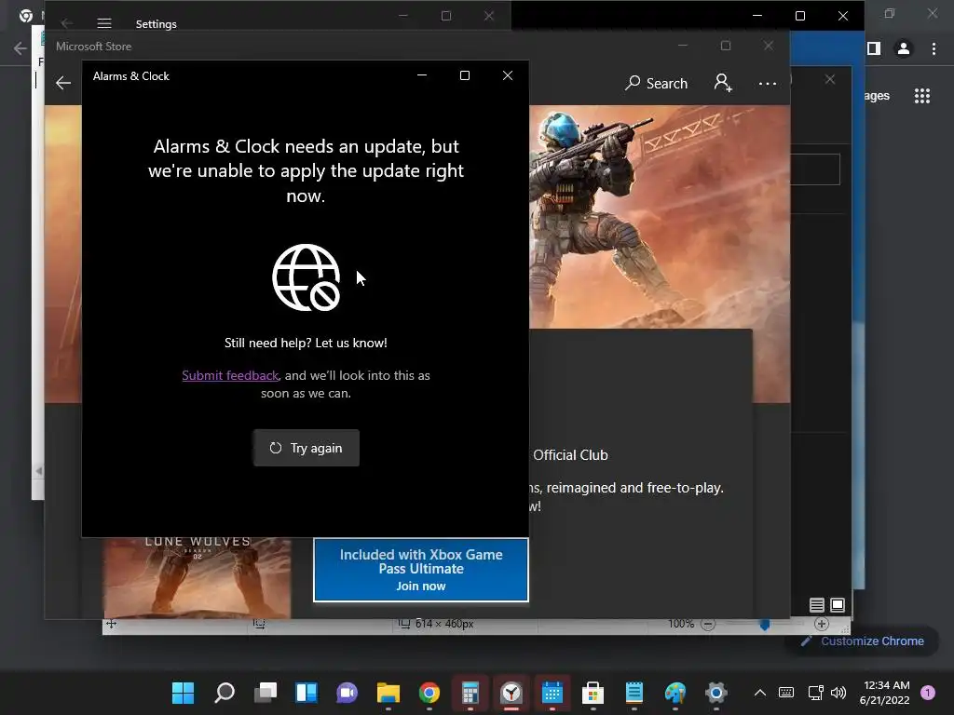Click the Chrome back arrow
The height and width of the screenshot is (715, 954).
click(x=20, y=48)
